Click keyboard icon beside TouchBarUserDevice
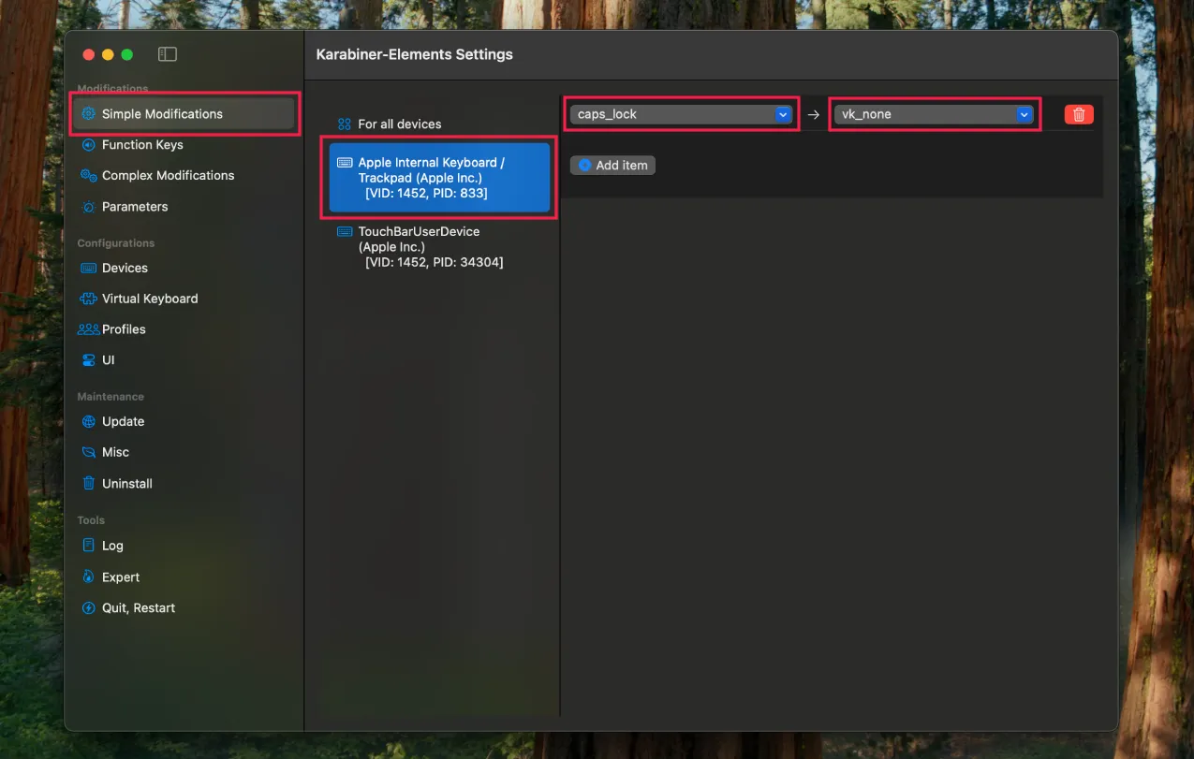Viewport: 1194px width, 759px height. [x=345, y=232]
